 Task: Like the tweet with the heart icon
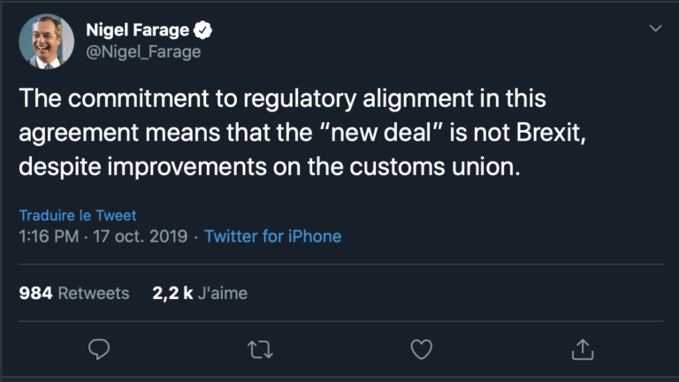[422, 349]
